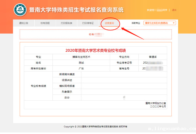Click the blurred 总分 score value
Image resolution: width=196 pixels, height=134 pixels.
tap(124, 98)
